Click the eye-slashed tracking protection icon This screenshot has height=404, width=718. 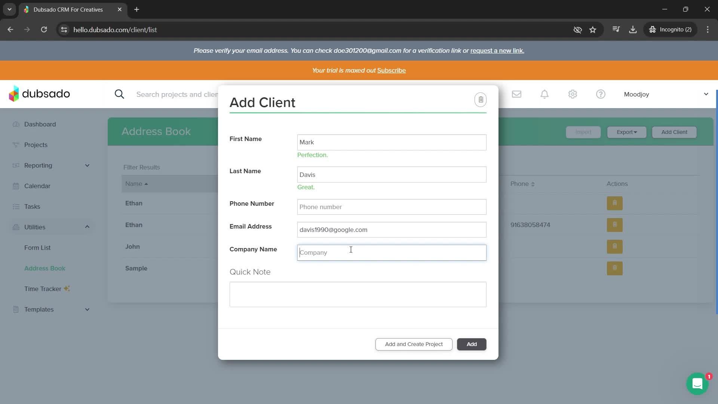577,30
